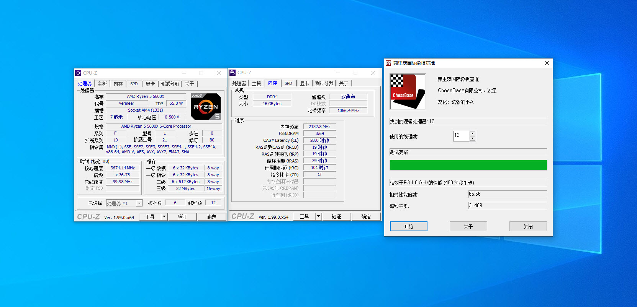Image resolution: width=637 pixels, height=307 pixels.
Task: Open the 測試分數 tab in left CPU-Z window
Action: point(170,84)
